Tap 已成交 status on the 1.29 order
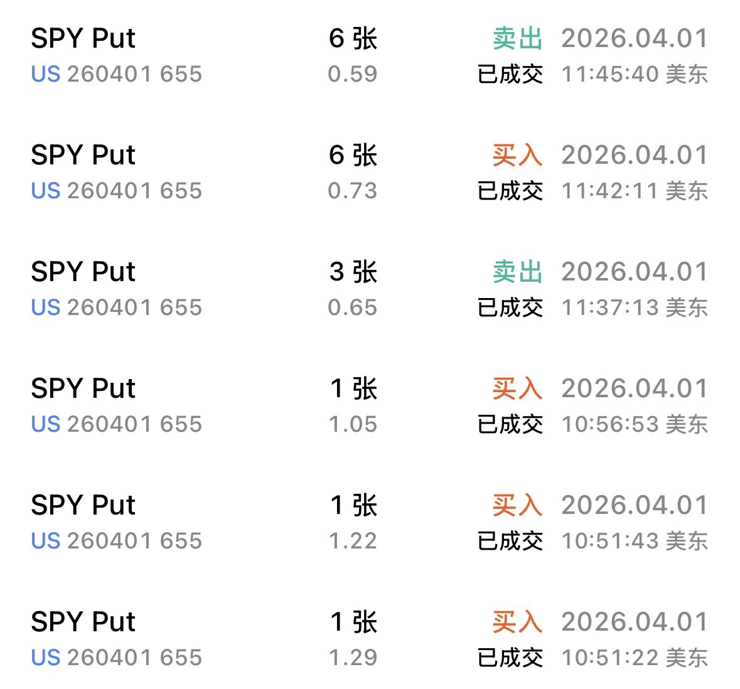The height and width of the screenshot is (689, 740). point(510,658)
